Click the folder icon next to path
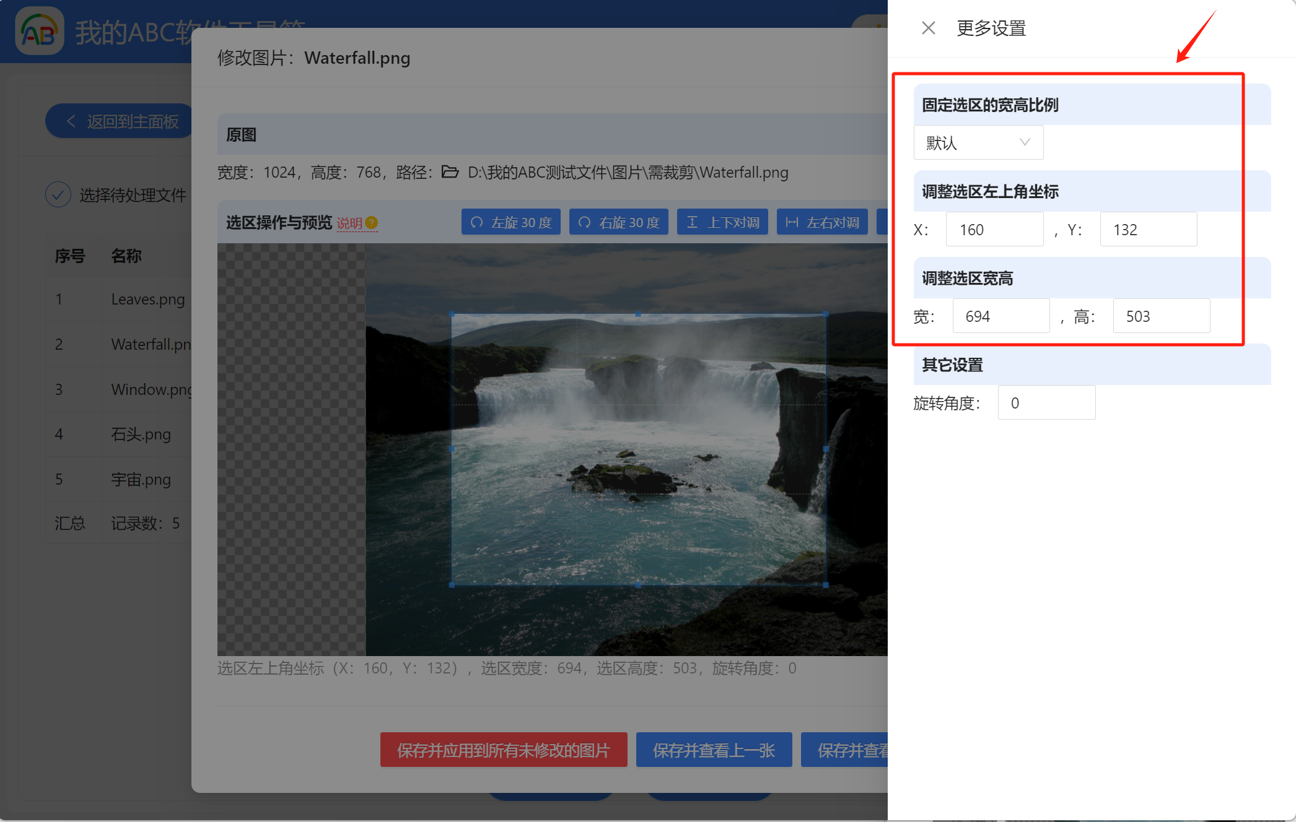 [x=450, y=172]
